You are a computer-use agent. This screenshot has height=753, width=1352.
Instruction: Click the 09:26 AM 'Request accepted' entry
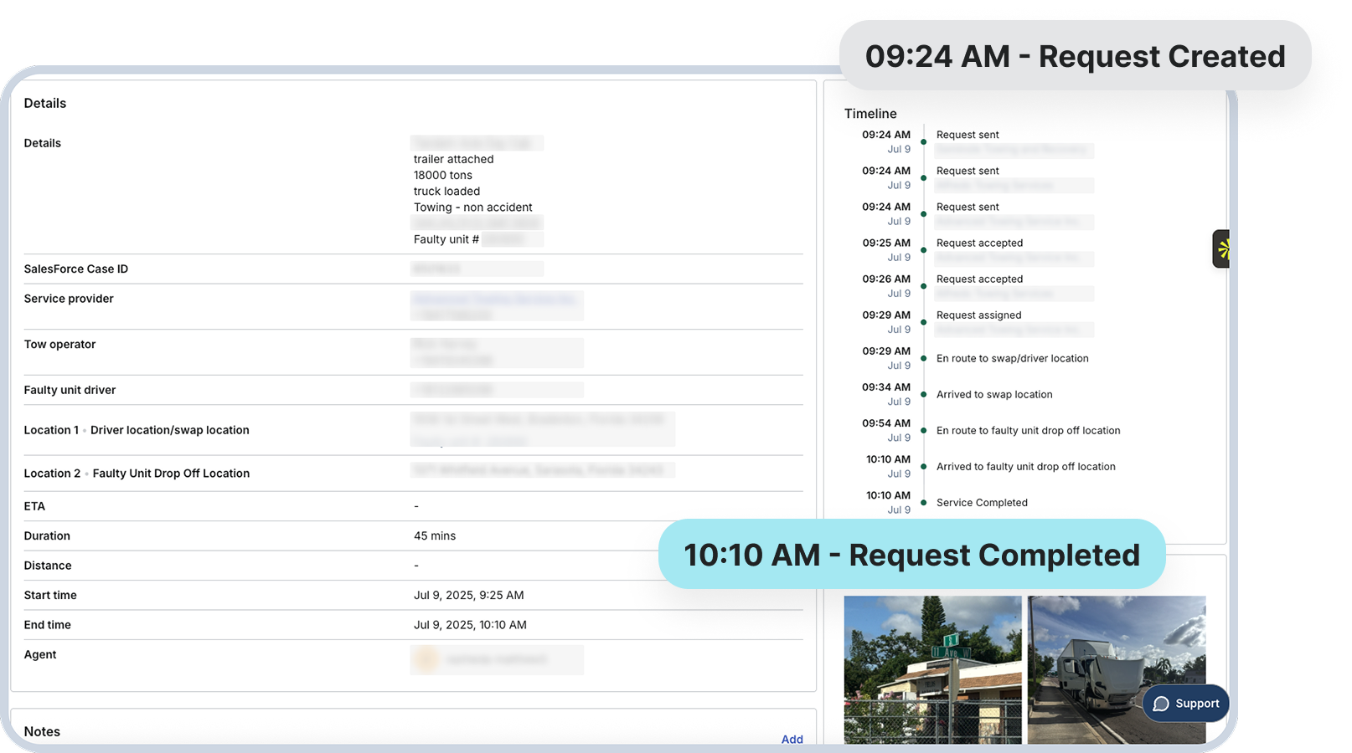[x=979, y=279]
